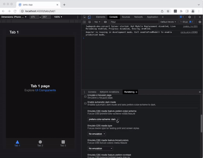203x158 pixels.
Task: Click the browser forward arrow
Action: point(9,11)
